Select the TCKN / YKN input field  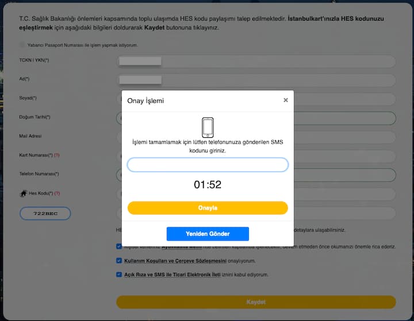click(256, 61)
